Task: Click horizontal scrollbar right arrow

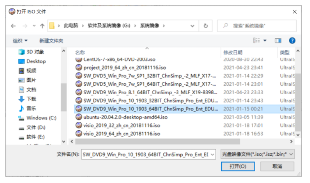Action: [x=291, y=142]
